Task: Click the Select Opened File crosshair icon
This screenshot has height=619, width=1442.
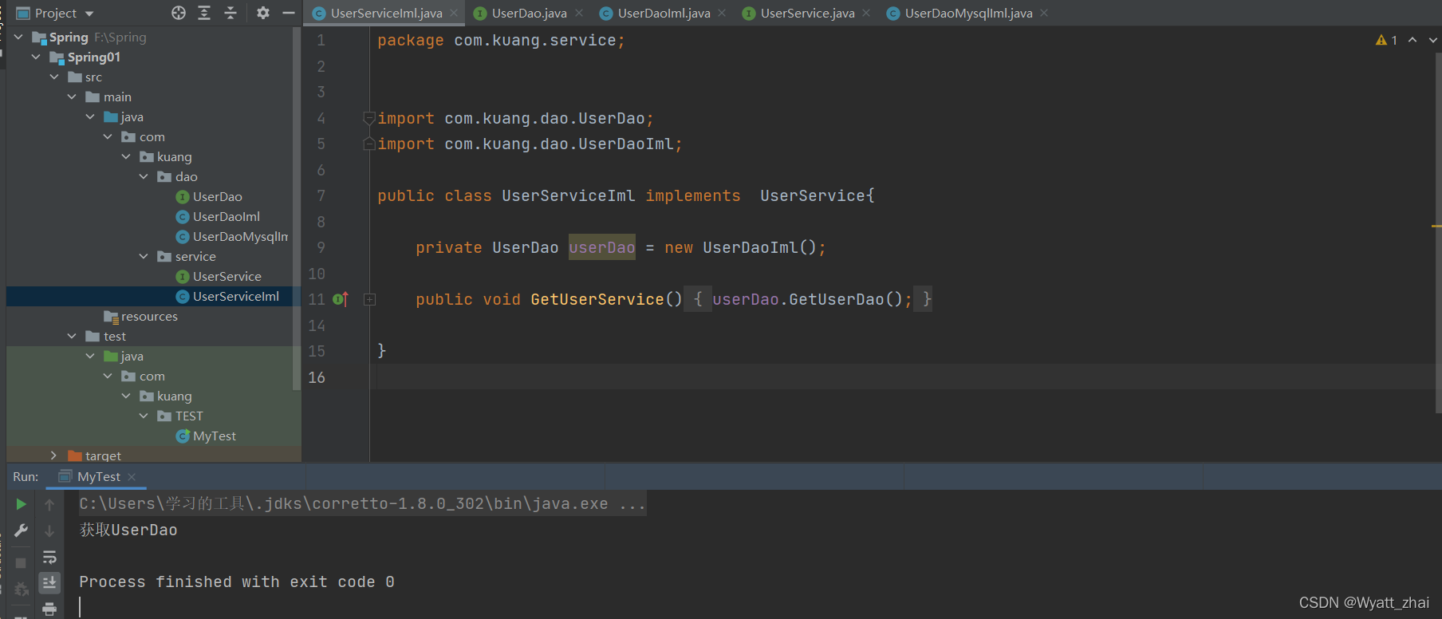Action: coord(179,13)
